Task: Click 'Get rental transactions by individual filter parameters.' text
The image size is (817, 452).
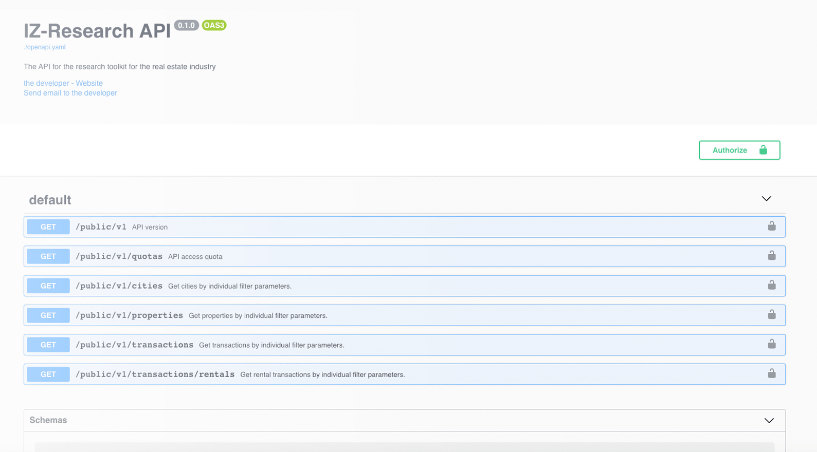Action: (x=322, y=375)
